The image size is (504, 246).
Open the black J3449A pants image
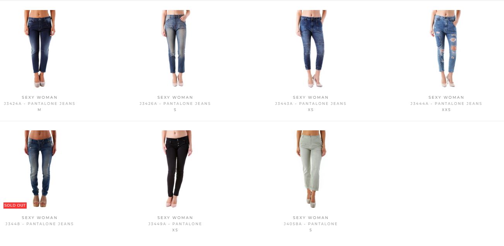pyautogui.click(x=175, y=169)
